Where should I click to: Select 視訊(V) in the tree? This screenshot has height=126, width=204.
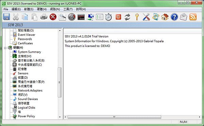click(x=23, y=95)
